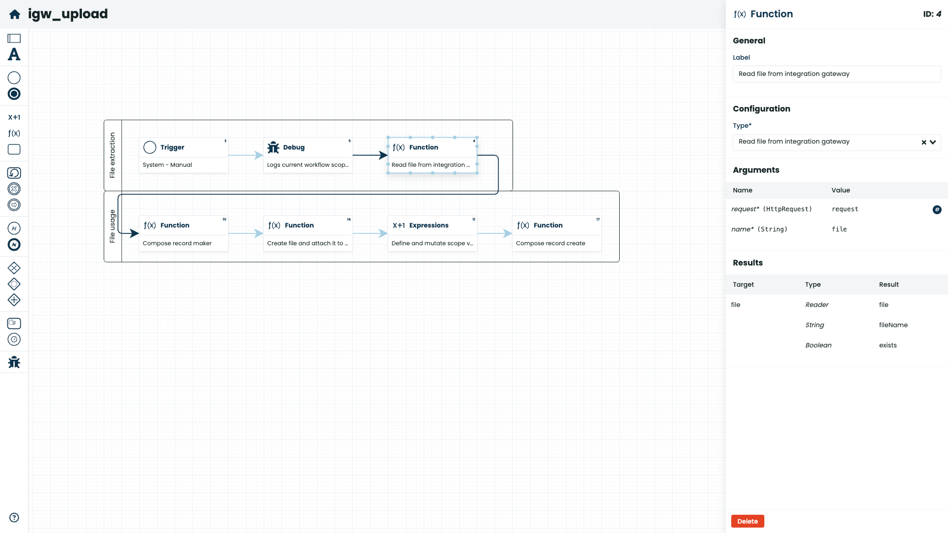Click the 'file' target cell in Results
This screenshot has height=533, width=948.
[736, 305]
